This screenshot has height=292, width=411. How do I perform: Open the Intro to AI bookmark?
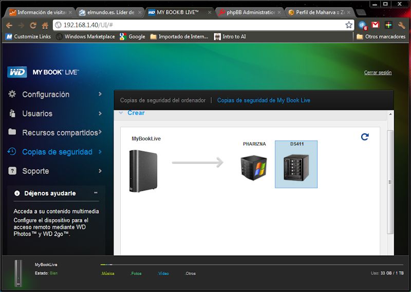(230, 36)
